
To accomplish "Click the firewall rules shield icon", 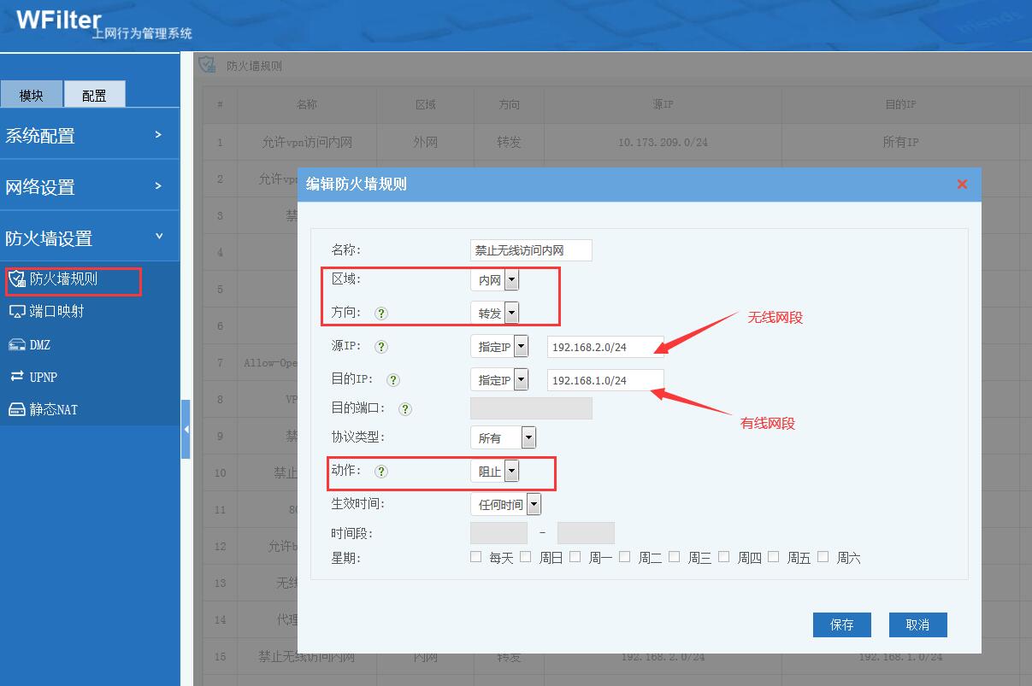I will coord(17,279).
